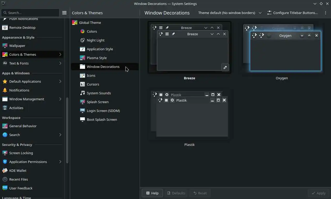The width and height of the screenshot is (331, 199).
Task: Click the Login Screen (SDDM) icon
Action: [x=82, y=111]
